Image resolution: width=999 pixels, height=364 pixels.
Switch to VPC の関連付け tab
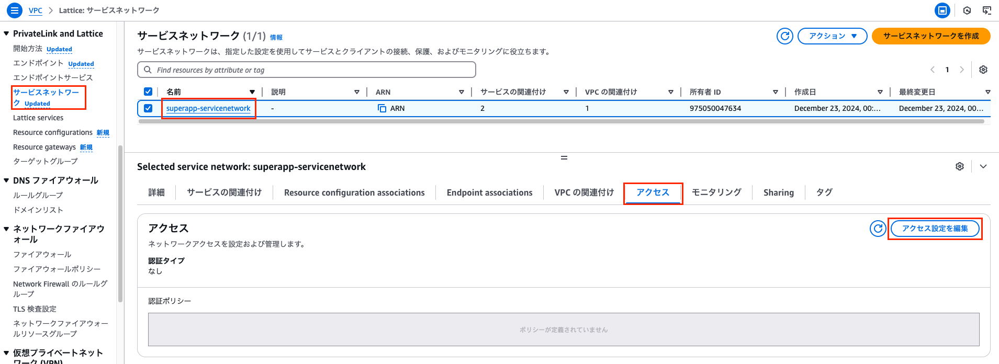pos(584,192)
